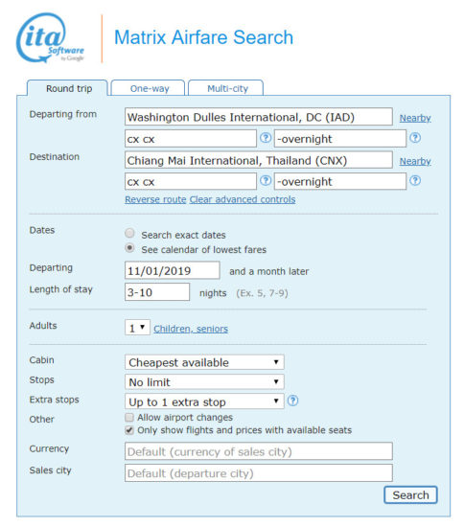Click the ITA Software logo
The width and height of the screenshot is (464, 527).
pyautogui.click(x=50, y=37)
